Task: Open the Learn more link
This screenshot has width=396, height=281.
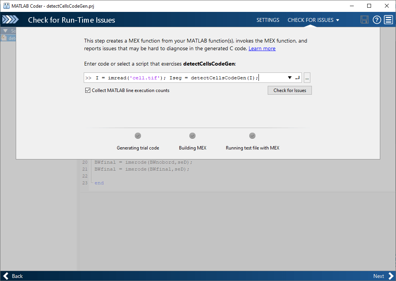Action: 262,48
